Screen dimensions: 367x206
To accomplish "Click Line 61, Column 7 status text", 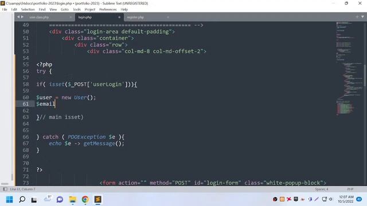I will coord(22,189).
